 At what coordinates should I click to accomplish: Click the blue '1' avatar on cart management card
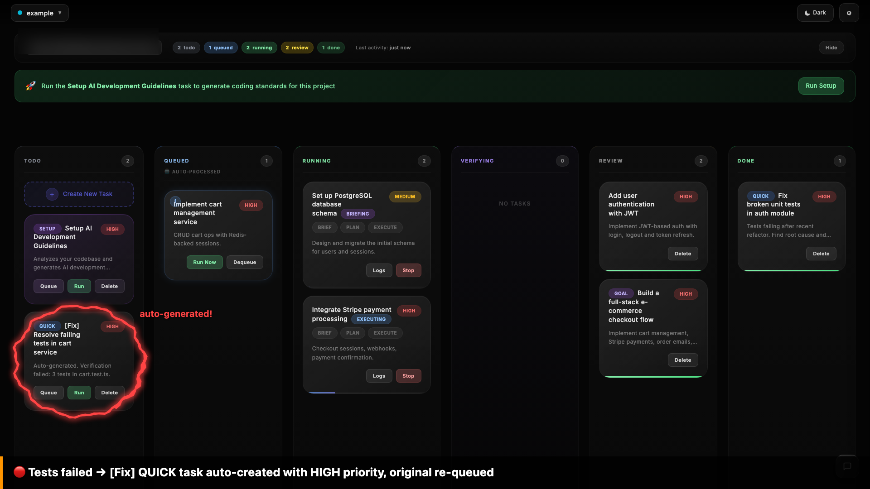click(175, 201)
